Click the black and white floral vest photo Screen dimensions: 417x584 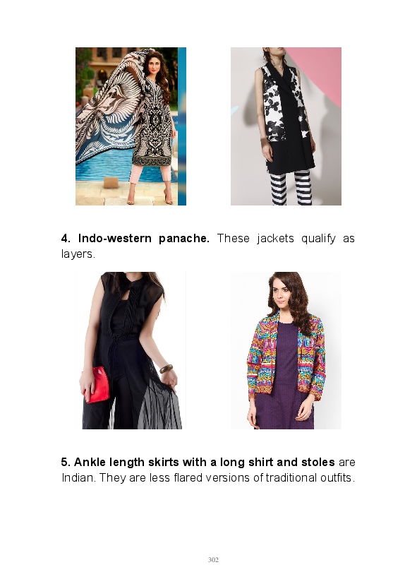tap(286, 126)
